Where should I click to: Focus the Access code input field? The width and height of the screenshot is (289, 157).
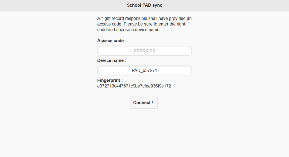coord(144,50)
